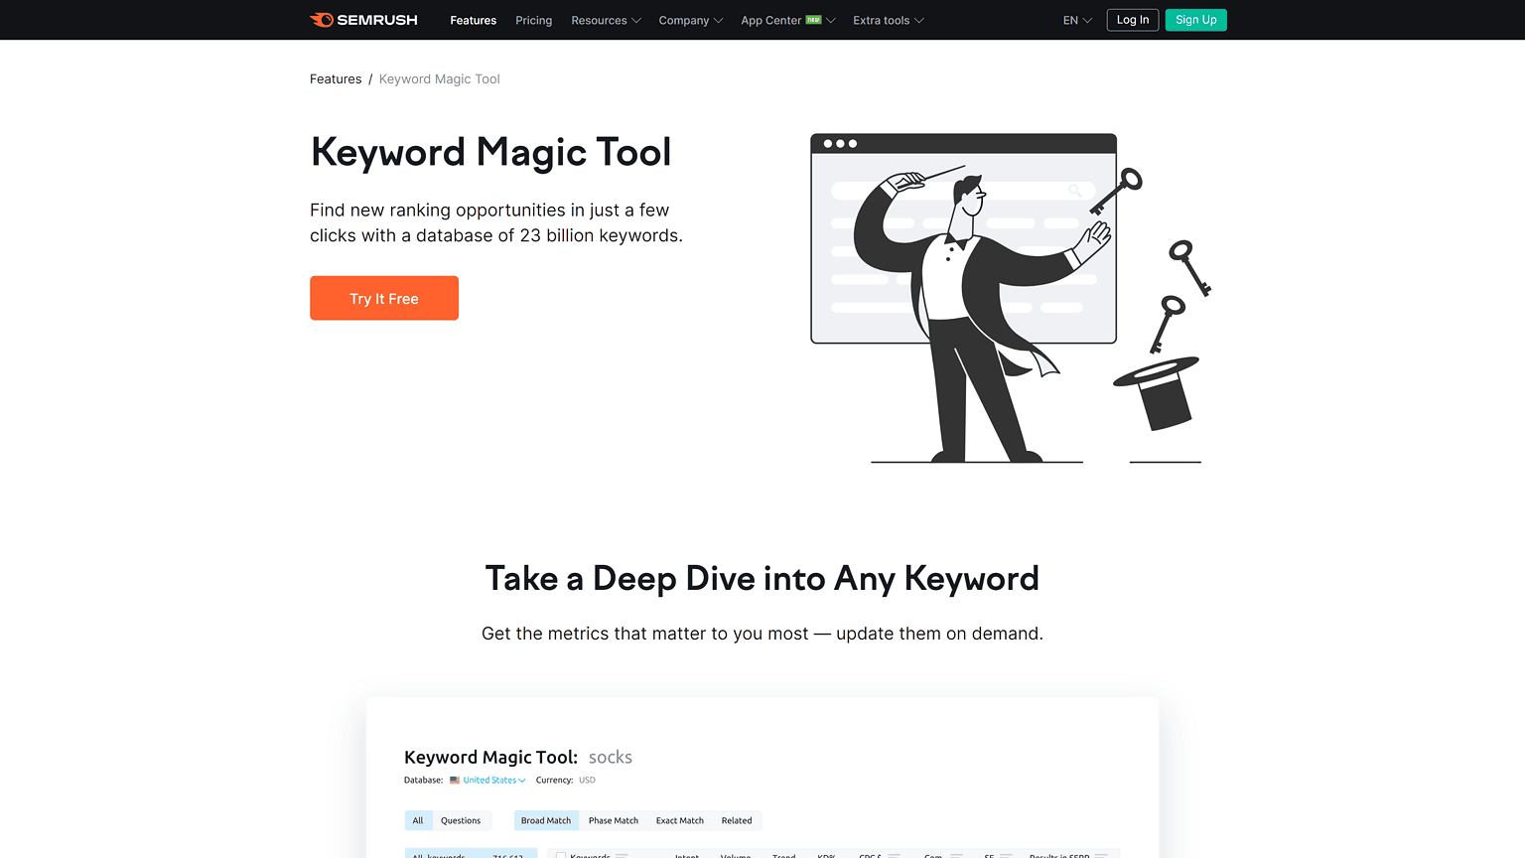Select the Broad Match tab
The height and width of the screenshot is (858, 1525).
(546, 820)
